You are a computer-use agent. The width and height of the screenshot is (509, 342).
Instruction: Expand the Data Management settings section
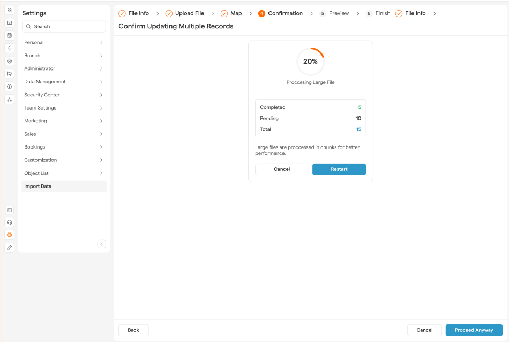(x=64, y=82)
